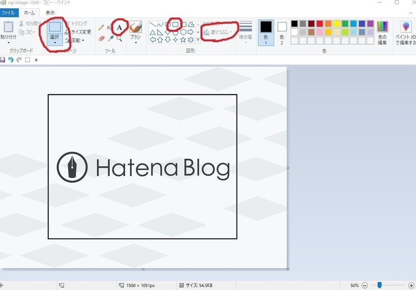The image size is (416, 290).
Task: Save using the quick access floppy icon
Action: pos(3,60)
